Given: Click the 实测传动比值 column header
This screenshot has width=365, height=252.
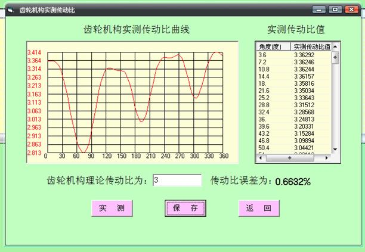Looking at the screenshot, I should pyautogui.click(x=311, y=46).
